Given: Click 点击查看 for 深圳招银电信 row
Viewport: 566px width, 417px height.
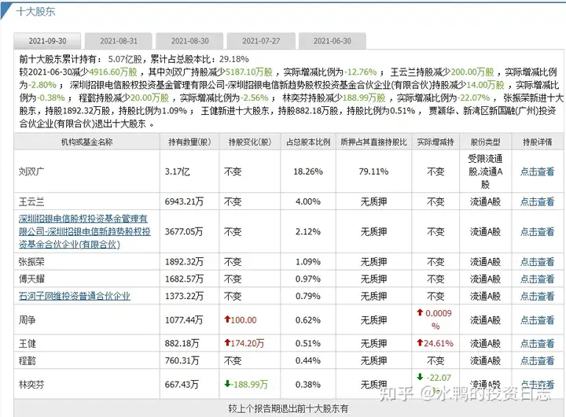Looking at the screenshot, I should coord(537,231).
